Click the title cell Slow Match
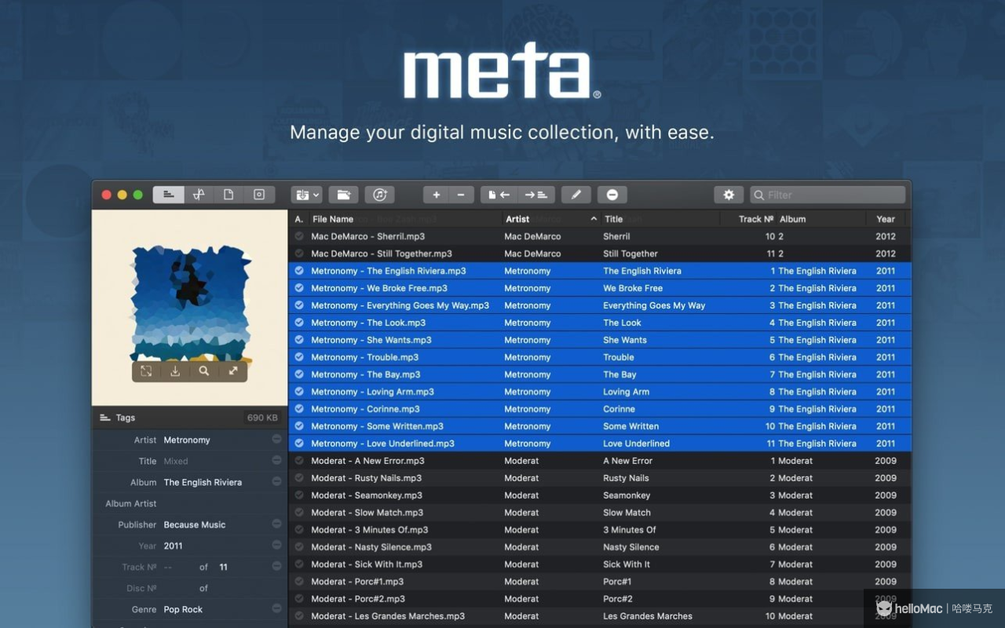1005x628 pixels. 627,513
